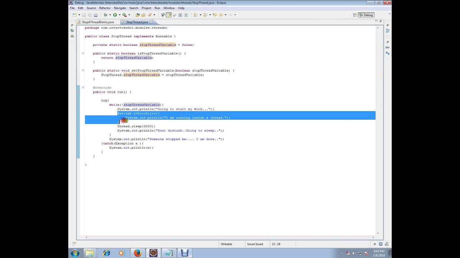This screenshot has height=258, width=460.
Task: Toggle Show Whitespace Characters icon
Action: (186, 15)
